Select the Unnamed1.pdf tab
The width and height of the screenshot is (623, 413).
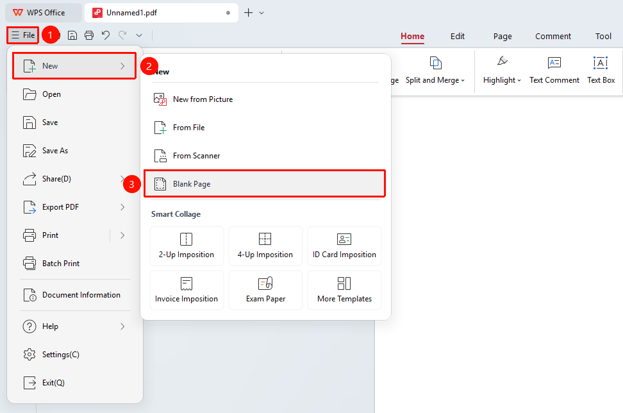[162, 13]
